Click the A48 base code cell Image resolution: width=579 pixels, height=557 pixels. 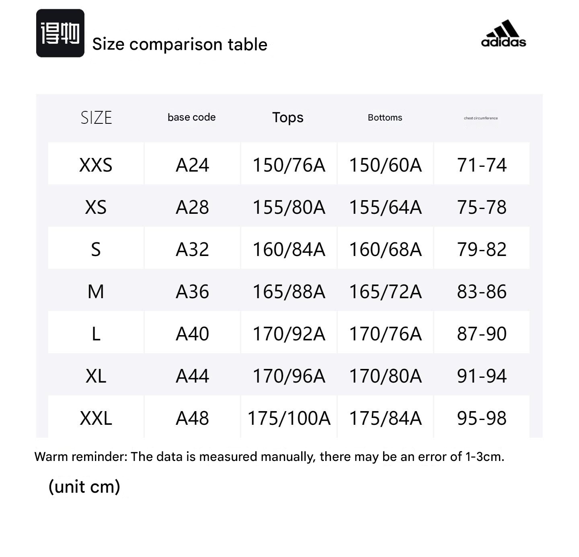pyautogui.click(x=192, y=418)
